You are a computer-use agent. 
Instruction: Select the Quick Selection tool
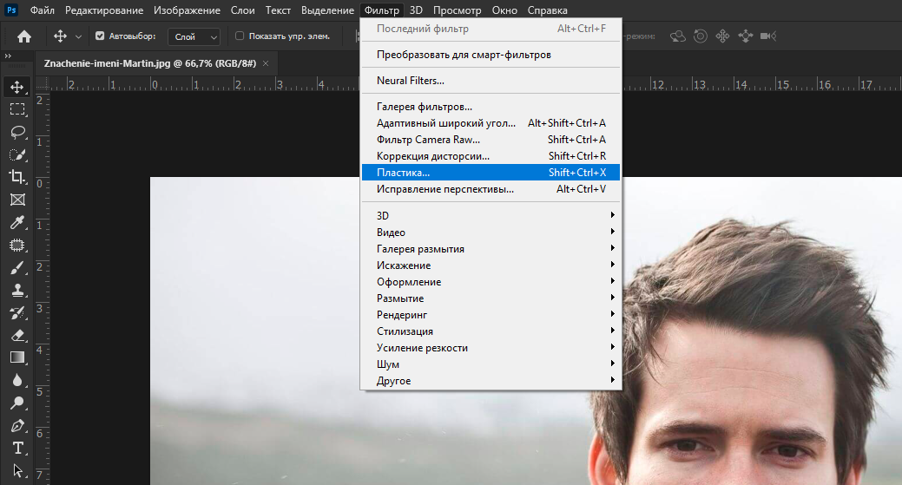point(17,154)
